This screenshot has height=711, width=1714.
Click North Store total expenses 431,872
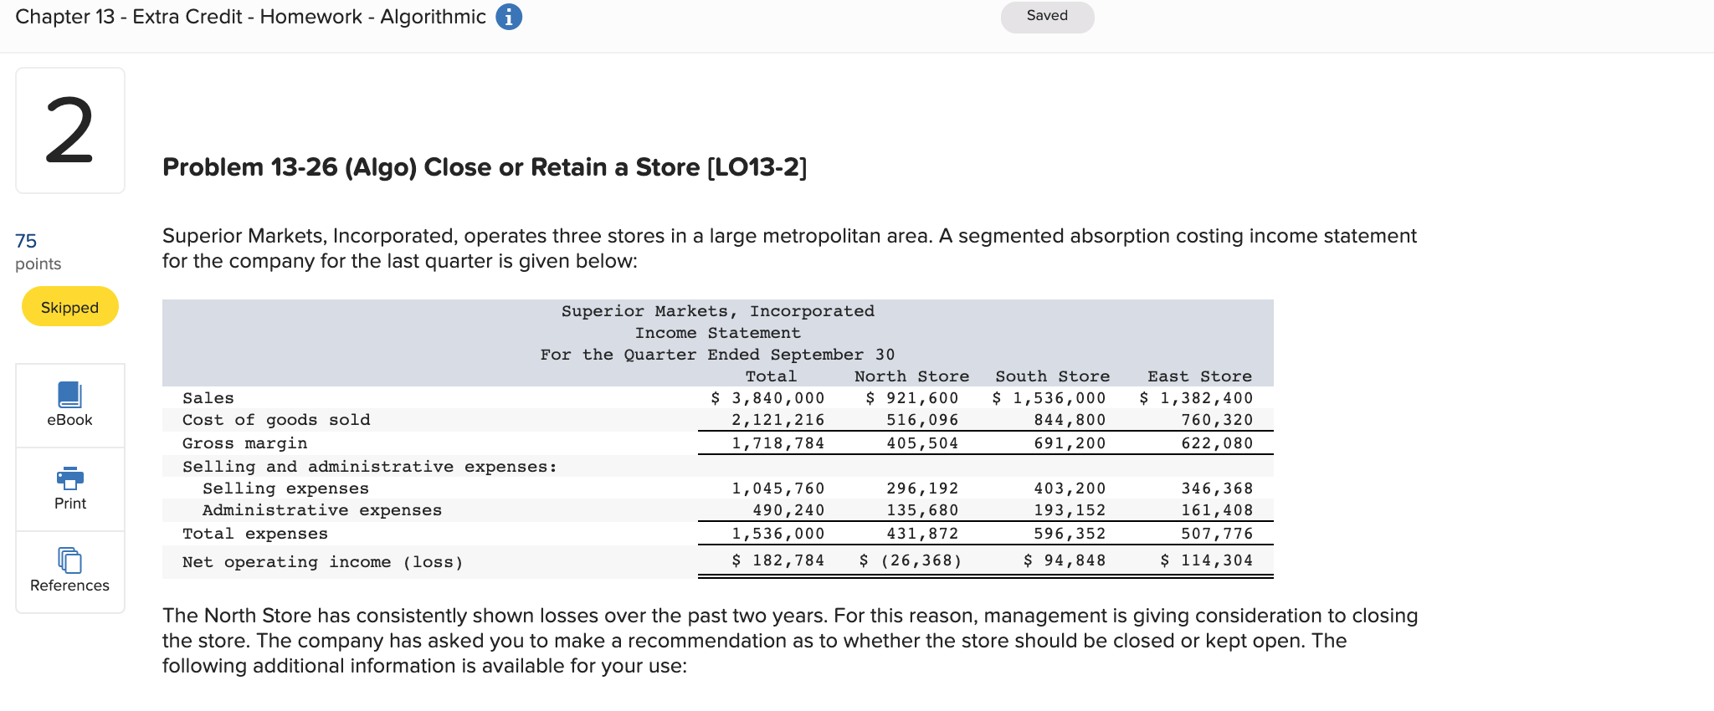click(922, 534)
